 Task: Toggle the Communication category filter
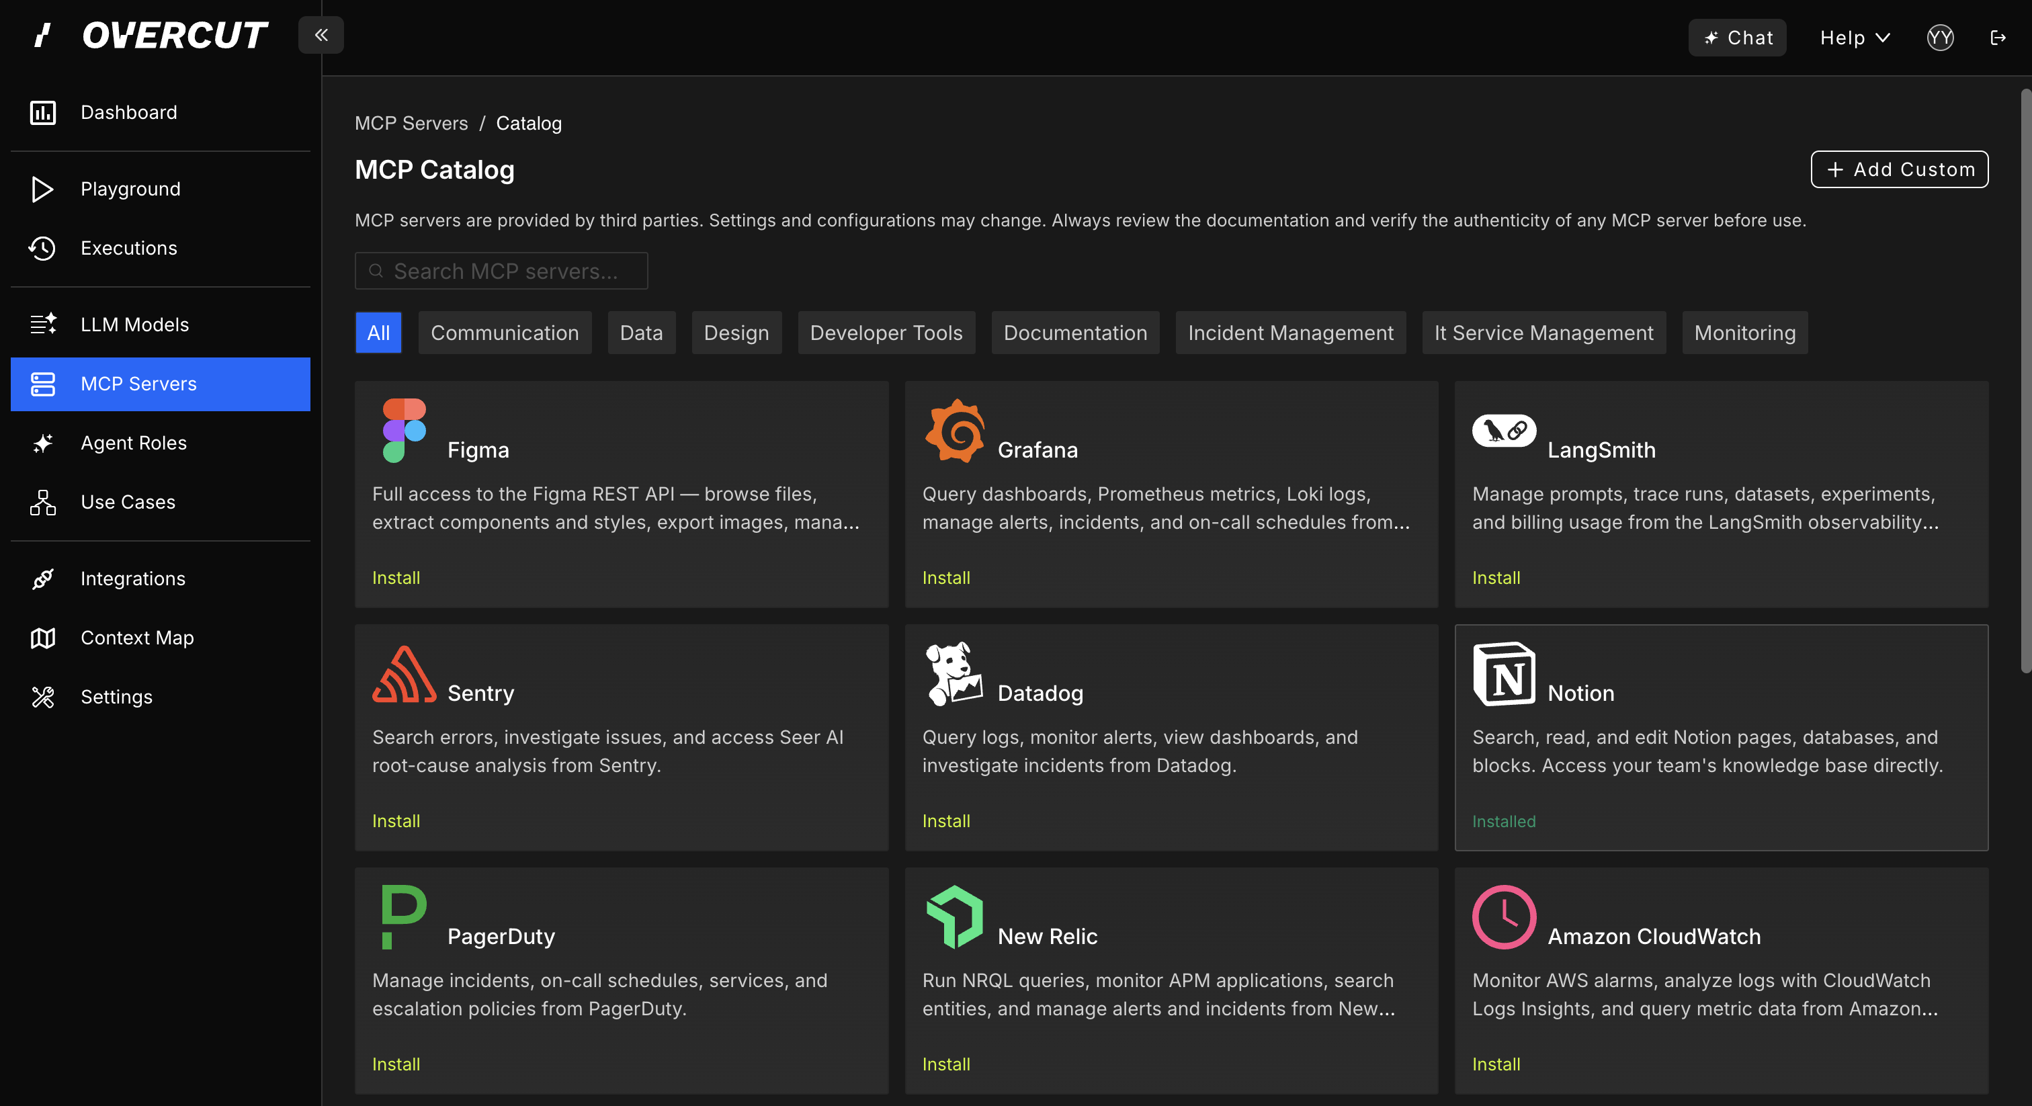(505, 332)
